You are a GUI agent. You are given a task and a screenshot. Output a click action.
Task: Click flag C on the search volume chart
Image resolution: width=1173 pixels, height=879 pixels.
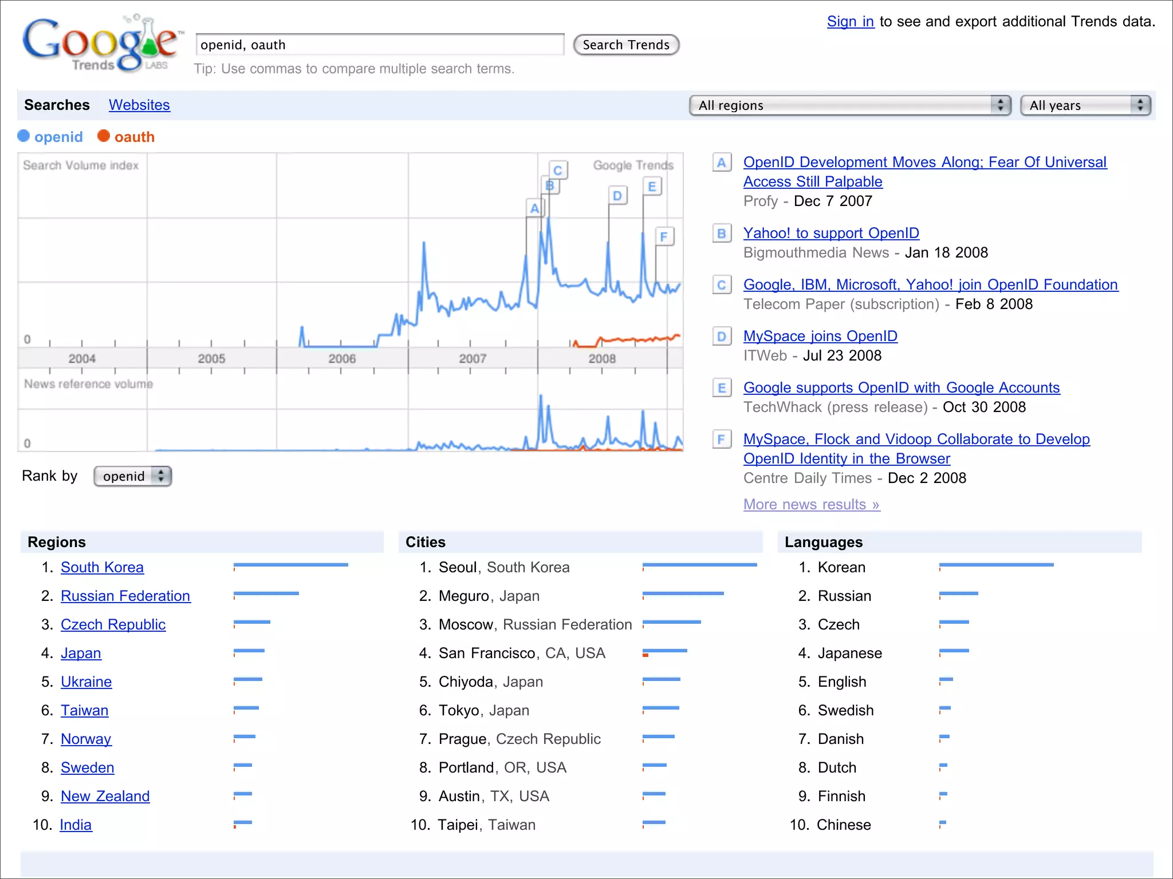click(x=558, y=171)
